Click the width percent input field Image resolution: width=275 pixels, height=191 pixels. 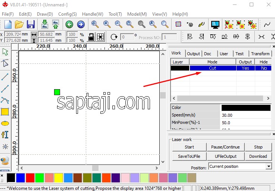point(72,34)
